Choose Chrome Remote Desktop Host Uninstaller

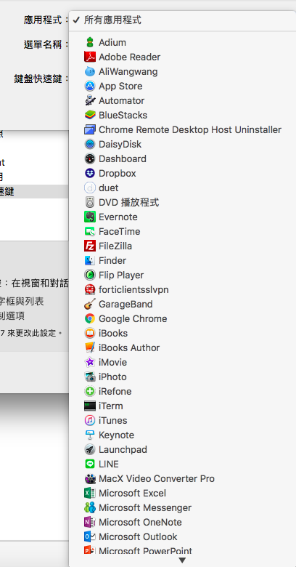[182, 129]
